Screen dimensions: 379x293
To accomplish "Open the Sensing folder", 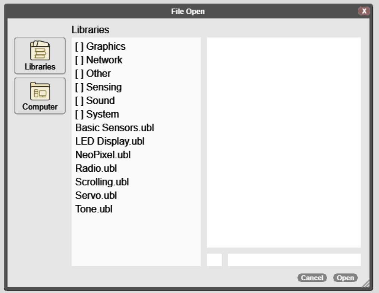I will pyautogui.click(x=98, y=87).
